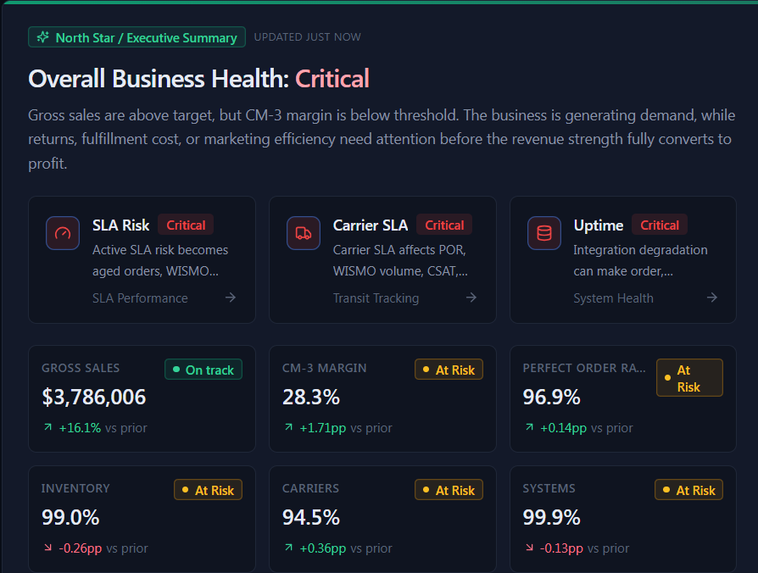Click the up-trend arrow under Gross Sales

pyautogui.click(x=47, y=427)
